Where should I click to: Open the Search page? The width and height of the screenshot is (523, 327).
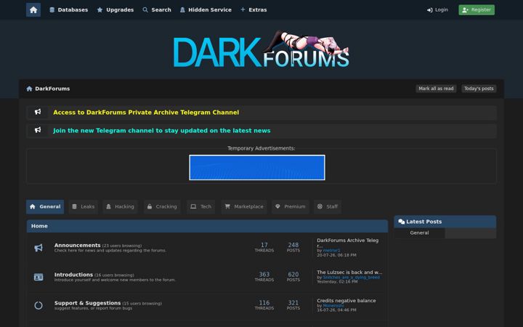coord(157,9)
